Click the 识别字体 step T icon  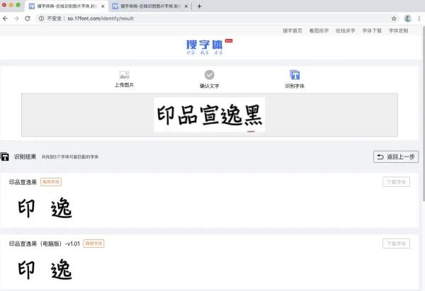click(295, 75)
